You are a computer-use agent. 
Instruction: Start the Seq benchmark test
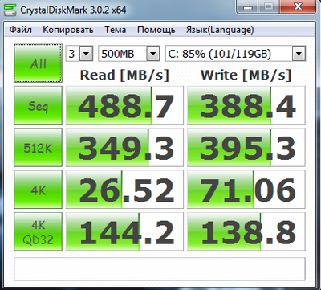[x=38, y=105]
